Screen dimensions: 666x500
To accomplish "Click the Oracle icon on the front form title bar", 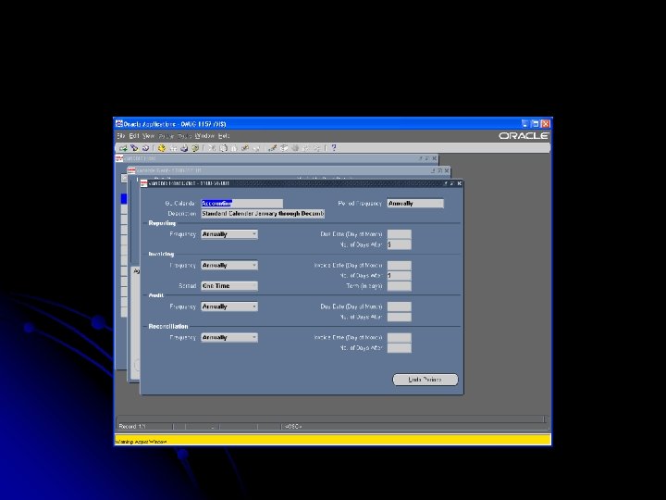I will coord(144,183).
